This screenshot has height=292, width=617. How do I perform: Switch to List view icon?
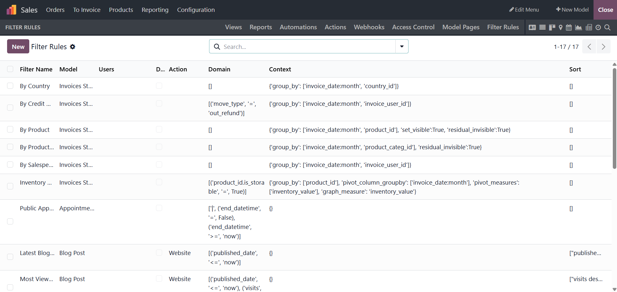coord(542,27)
